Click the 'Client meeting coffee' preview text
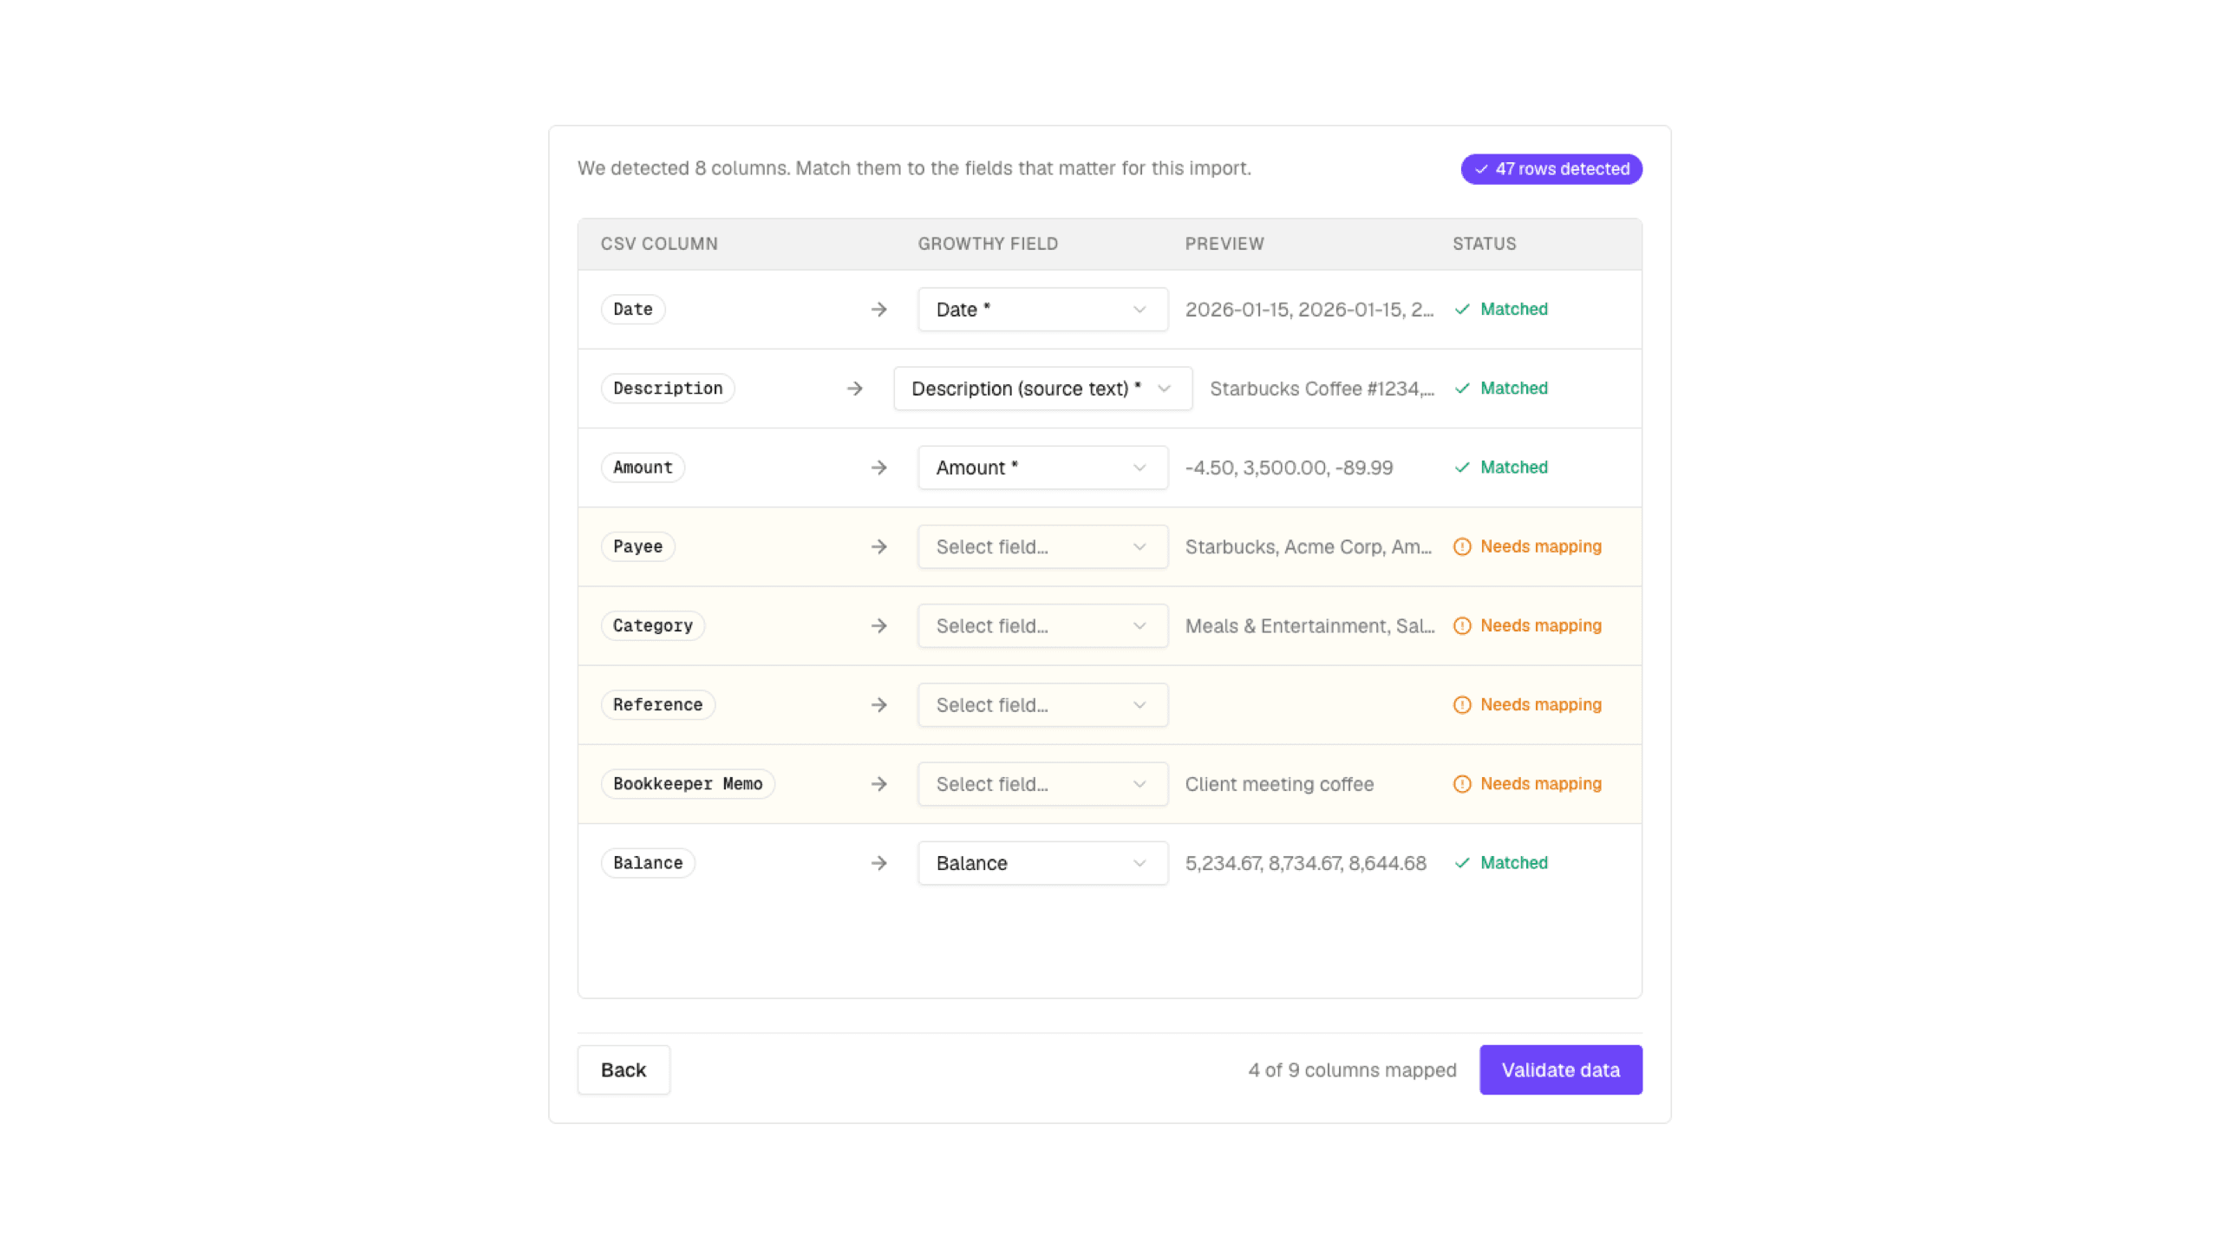Screen dimensions: 2220x1249 coord(1279,784)
